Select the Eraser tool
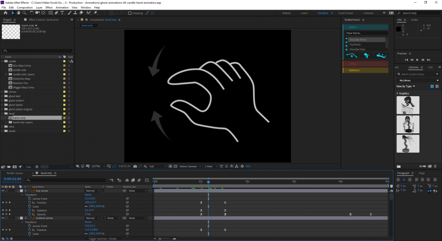 pyautogui.click(x=81, y=13)
